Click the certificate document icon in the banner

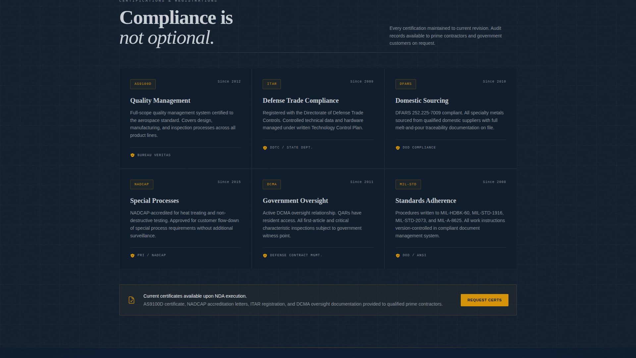point(132,300)
